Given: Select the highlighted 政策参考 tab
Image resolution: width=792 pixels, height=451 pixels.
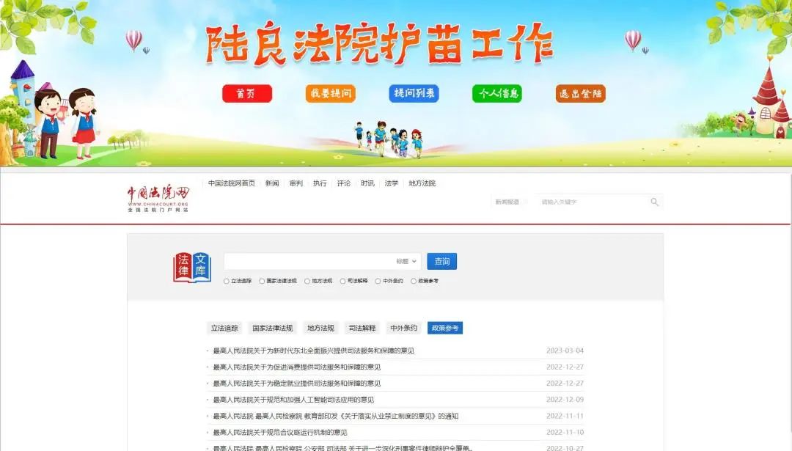Looking at the screenshot, I should click(x=445, y=329).
